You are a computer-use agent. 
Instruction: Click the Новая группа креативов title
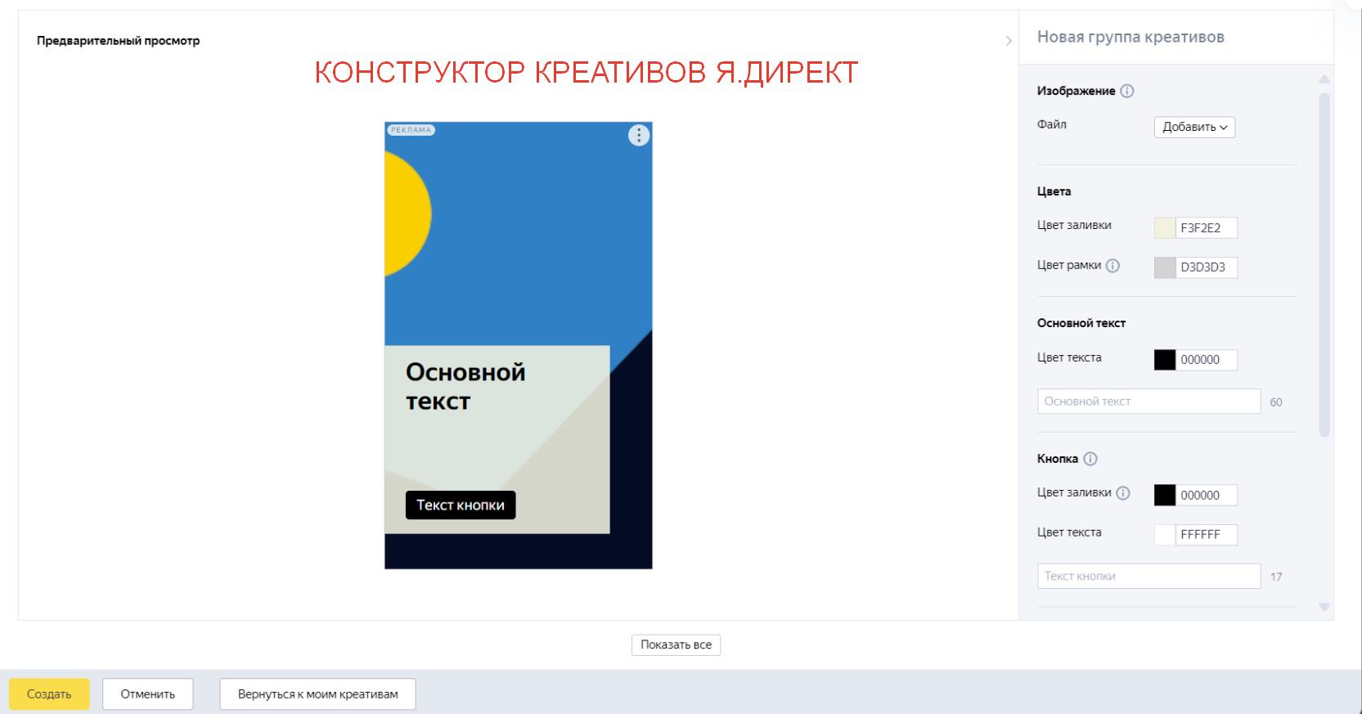[x=1131, y=37]
